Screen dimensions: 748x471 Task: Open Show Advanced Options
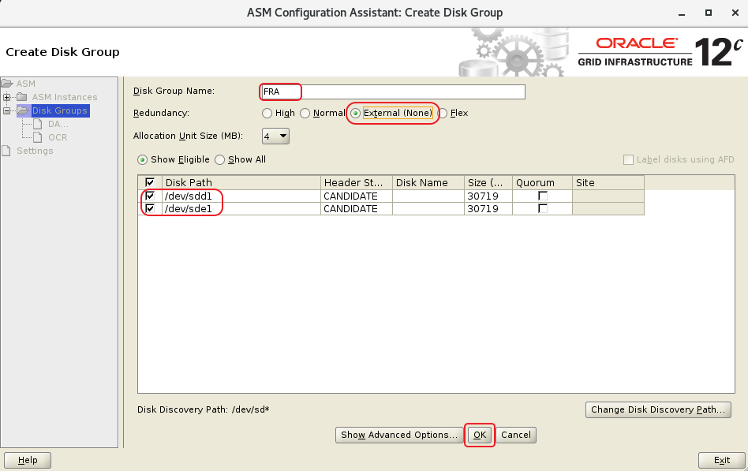pyautogui.click(x=399, y=435)
